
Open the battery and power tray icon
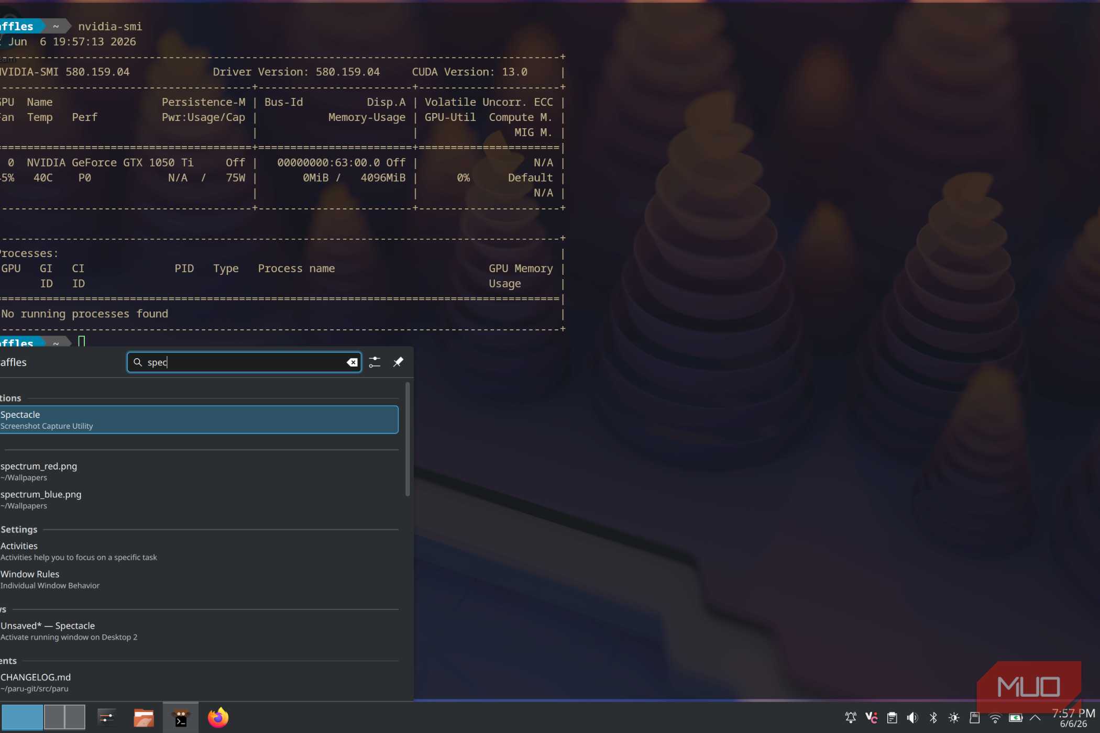tap(1016, 718)
